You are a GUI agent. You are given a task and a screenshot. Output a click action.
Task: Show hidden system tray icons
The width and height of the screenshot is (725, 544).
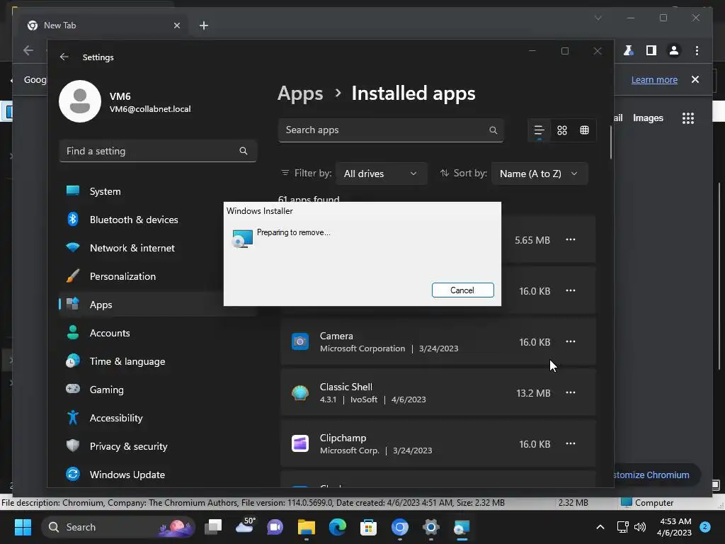600,527
